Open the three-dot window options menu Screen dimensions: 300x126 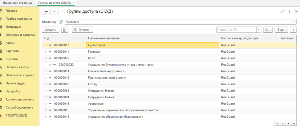[290, 11]
